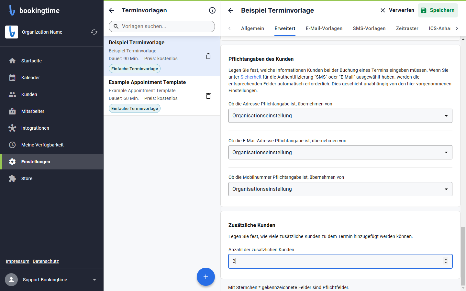Open the Adresse Pflichtangabe dropdown
This screenshot has height=291, width=466.
click(x=340, y=116)
